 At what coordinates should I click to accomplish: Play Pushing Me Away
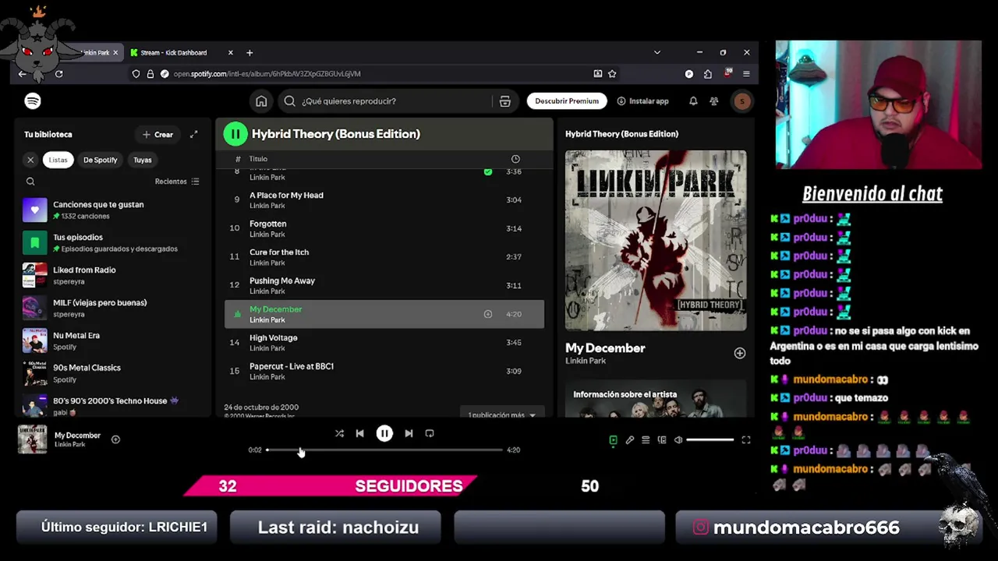(384, 285)
